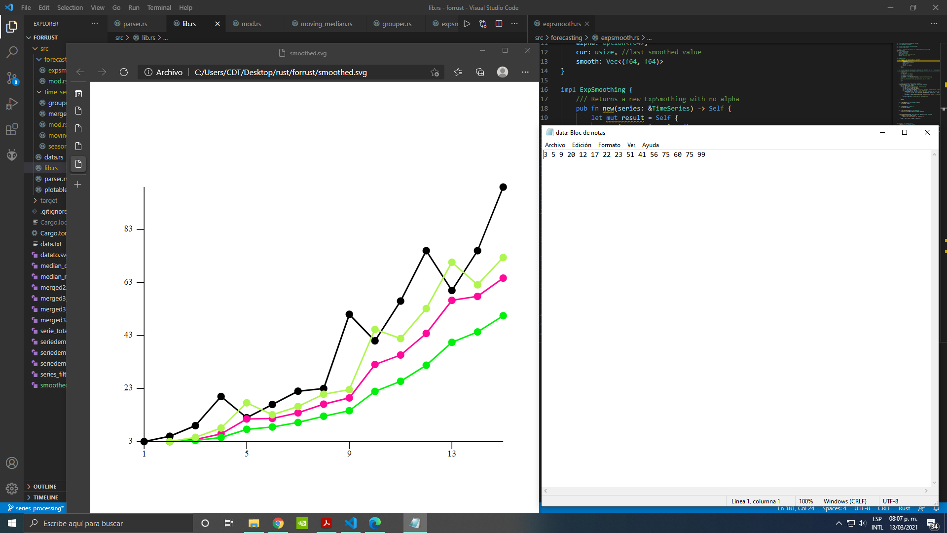Go back in the browser window
The image size is (947, 533).
click(x=80, y=72)
